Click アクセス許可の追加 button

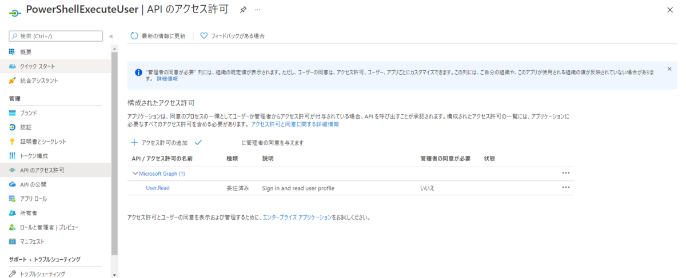coord(159,143)
